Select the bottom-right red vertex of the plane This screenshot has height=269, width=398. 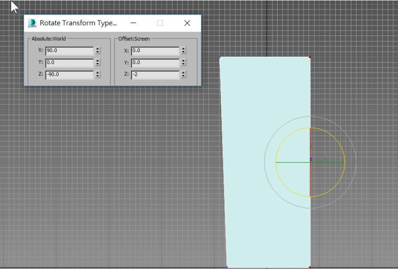coord(310,267)
